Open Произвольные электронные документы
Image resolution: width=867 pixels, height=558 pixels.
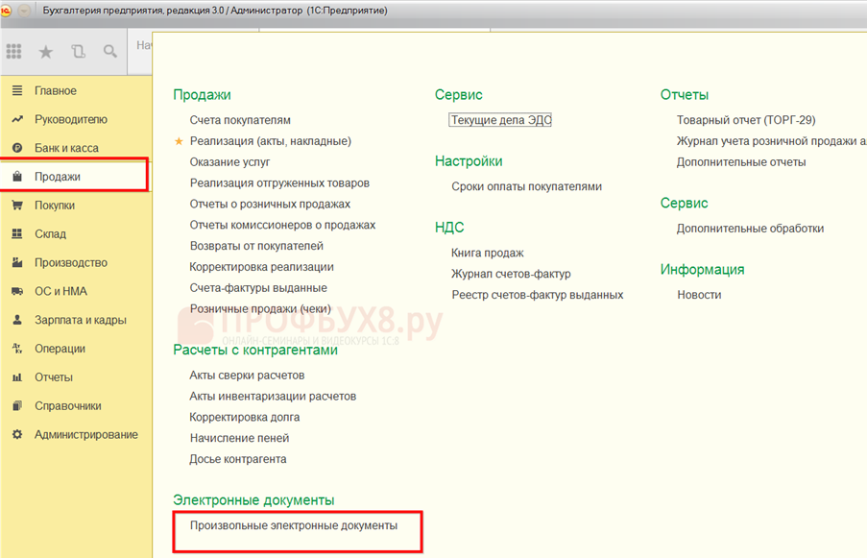294,525
